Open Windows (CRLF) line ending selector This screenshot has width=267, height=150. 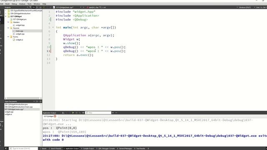coord(244,7)
